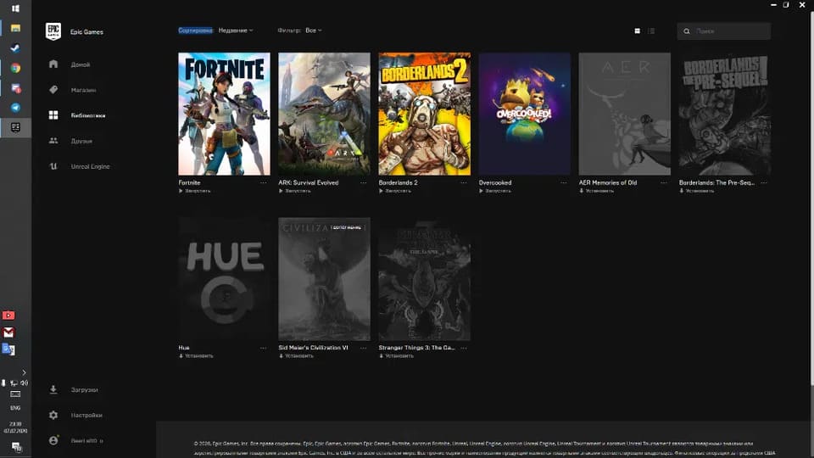Launch ARK: Survival Evolved via Запустить

298,191
